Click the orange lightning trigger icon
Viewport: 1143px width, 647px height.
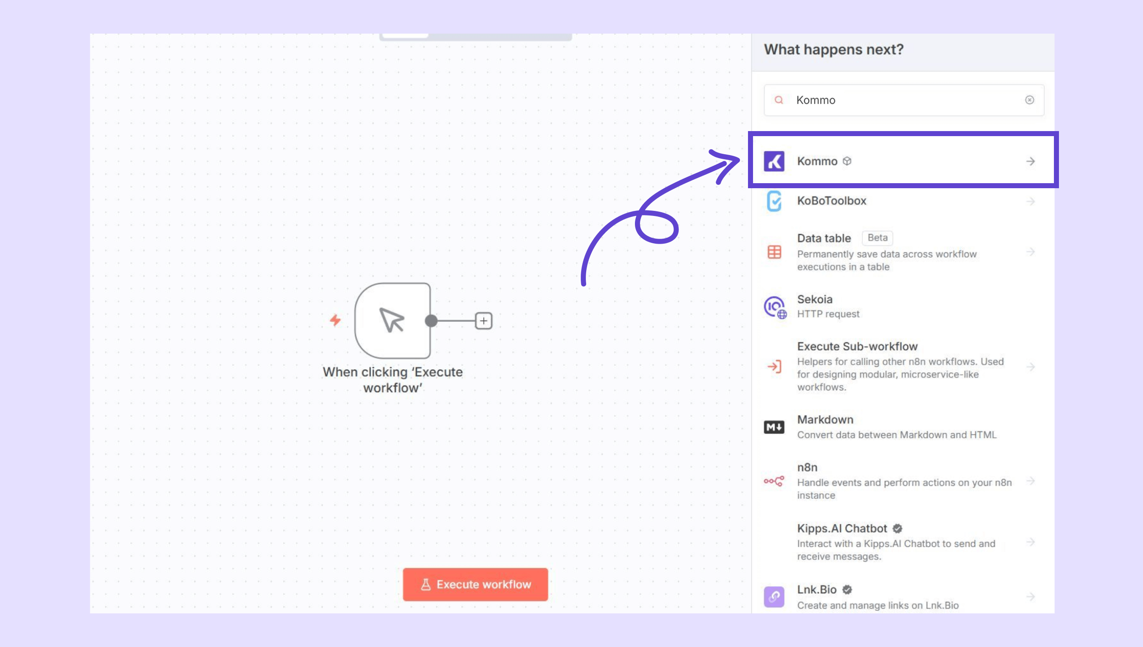(335, 320)
